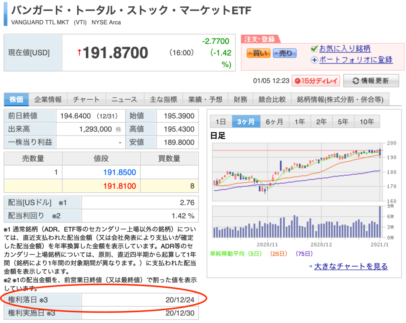Choose the 5年 chart range

[343, 122]
